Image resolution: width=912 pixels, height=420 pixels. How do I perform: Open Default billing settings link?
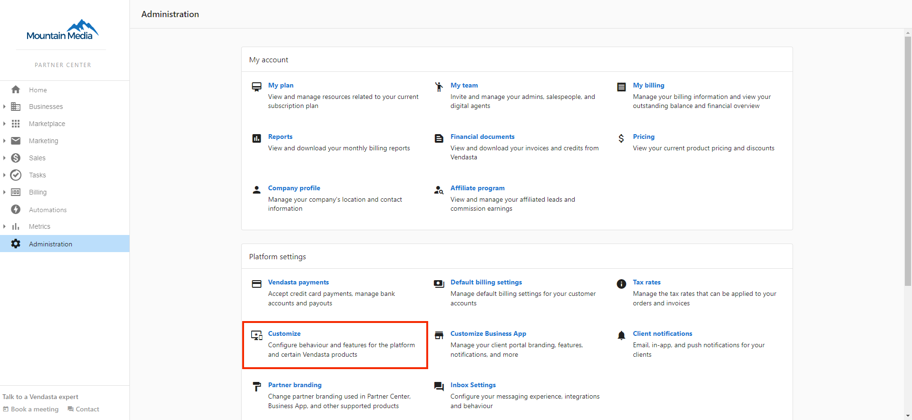[x=486, y=282]
